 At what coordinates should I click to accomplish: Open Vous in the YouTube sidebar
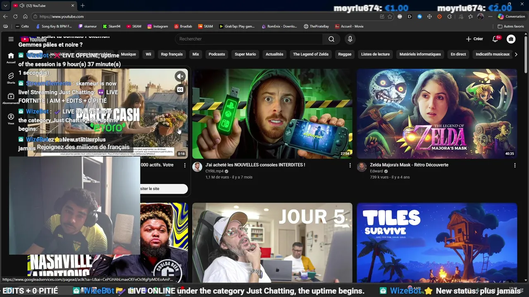pyautogui.click(x=11, y=119)
